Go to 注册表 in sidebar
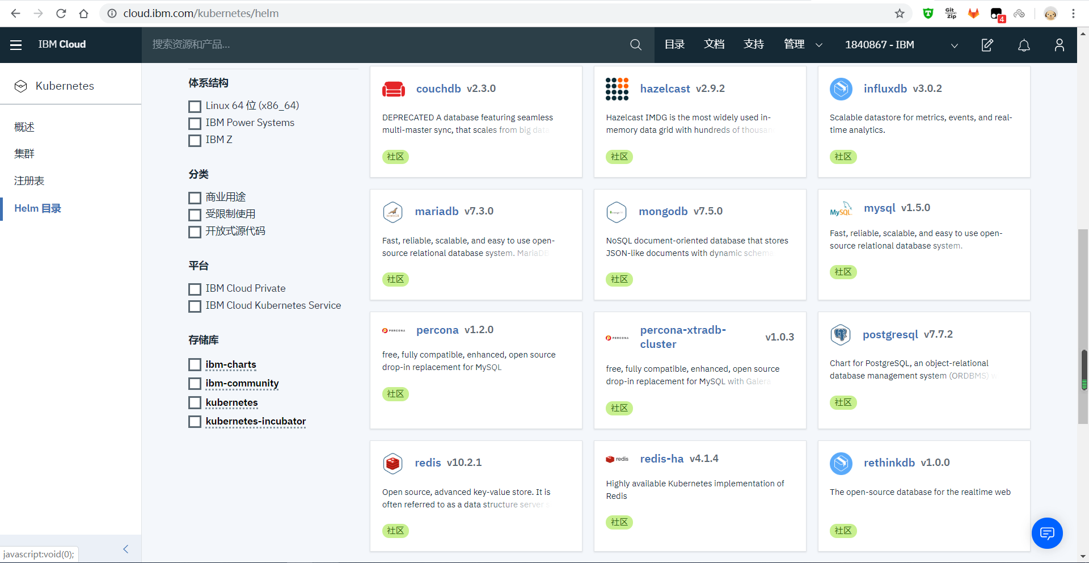 point(29,181)
